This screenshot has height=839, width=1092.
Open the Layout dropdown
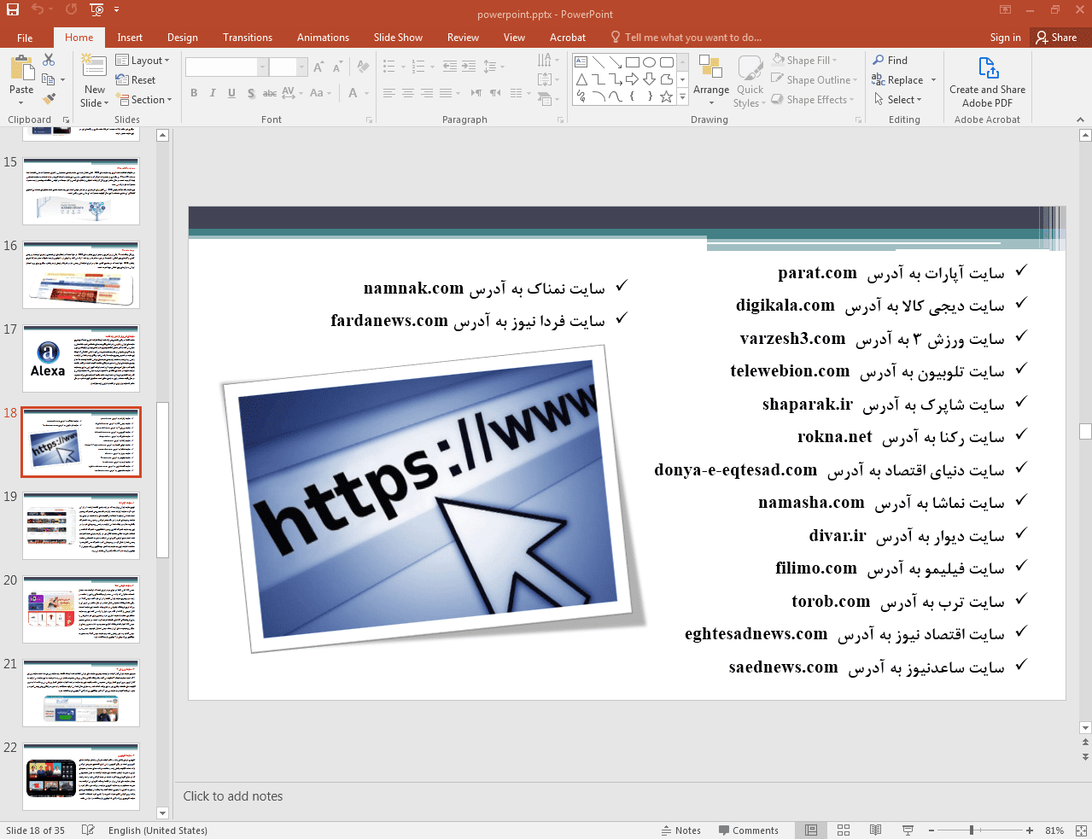pyautogui.click(x=143, y=61)
